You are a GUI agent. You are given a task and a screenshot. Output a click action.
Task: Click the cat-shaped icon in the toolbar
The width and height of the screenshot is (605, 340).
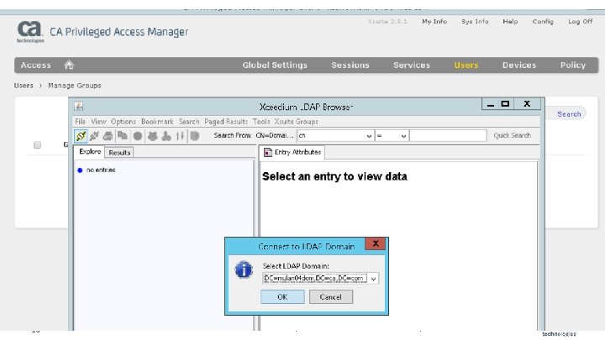(152, 136)
